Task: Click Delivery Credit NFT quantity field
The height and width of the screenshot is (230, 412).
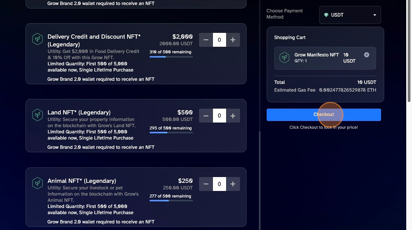Action: pyautogui.click(x=220, y=40)
